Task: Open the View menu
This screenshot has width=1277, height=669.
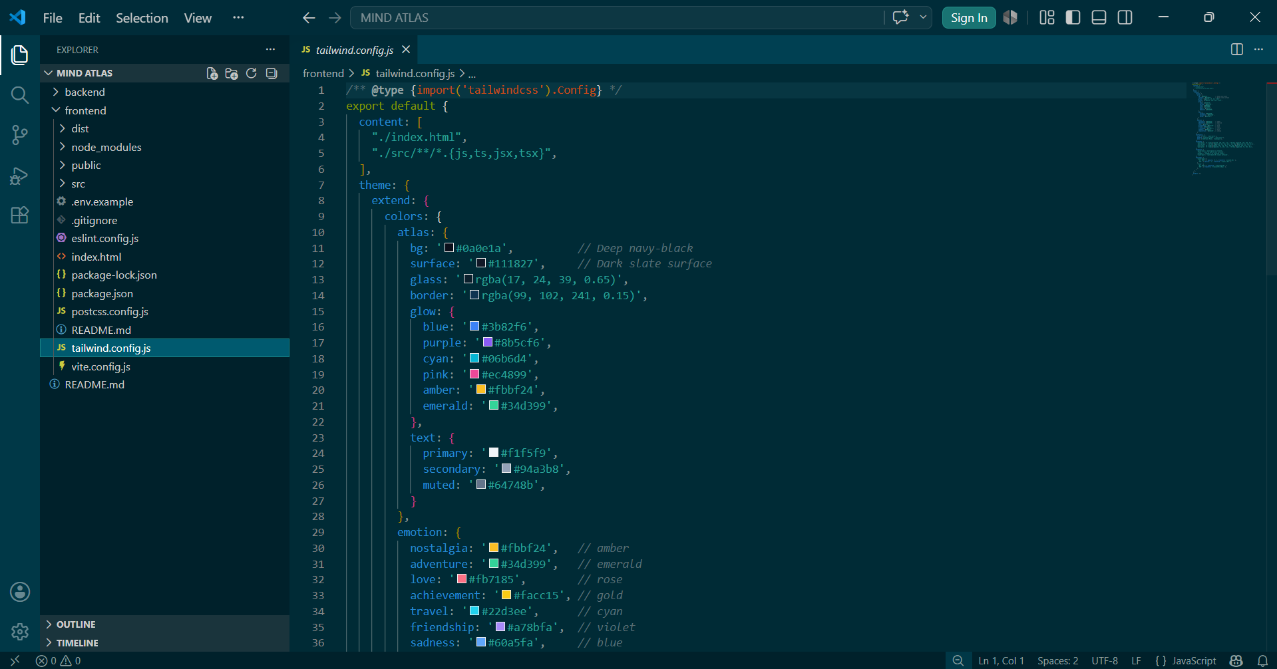Action: 198,18
